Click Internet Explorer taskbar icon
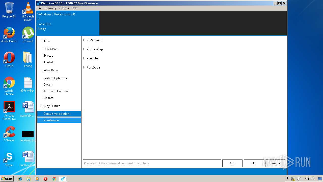The height and width of the screenshot is (182, 323). [20, 179]
